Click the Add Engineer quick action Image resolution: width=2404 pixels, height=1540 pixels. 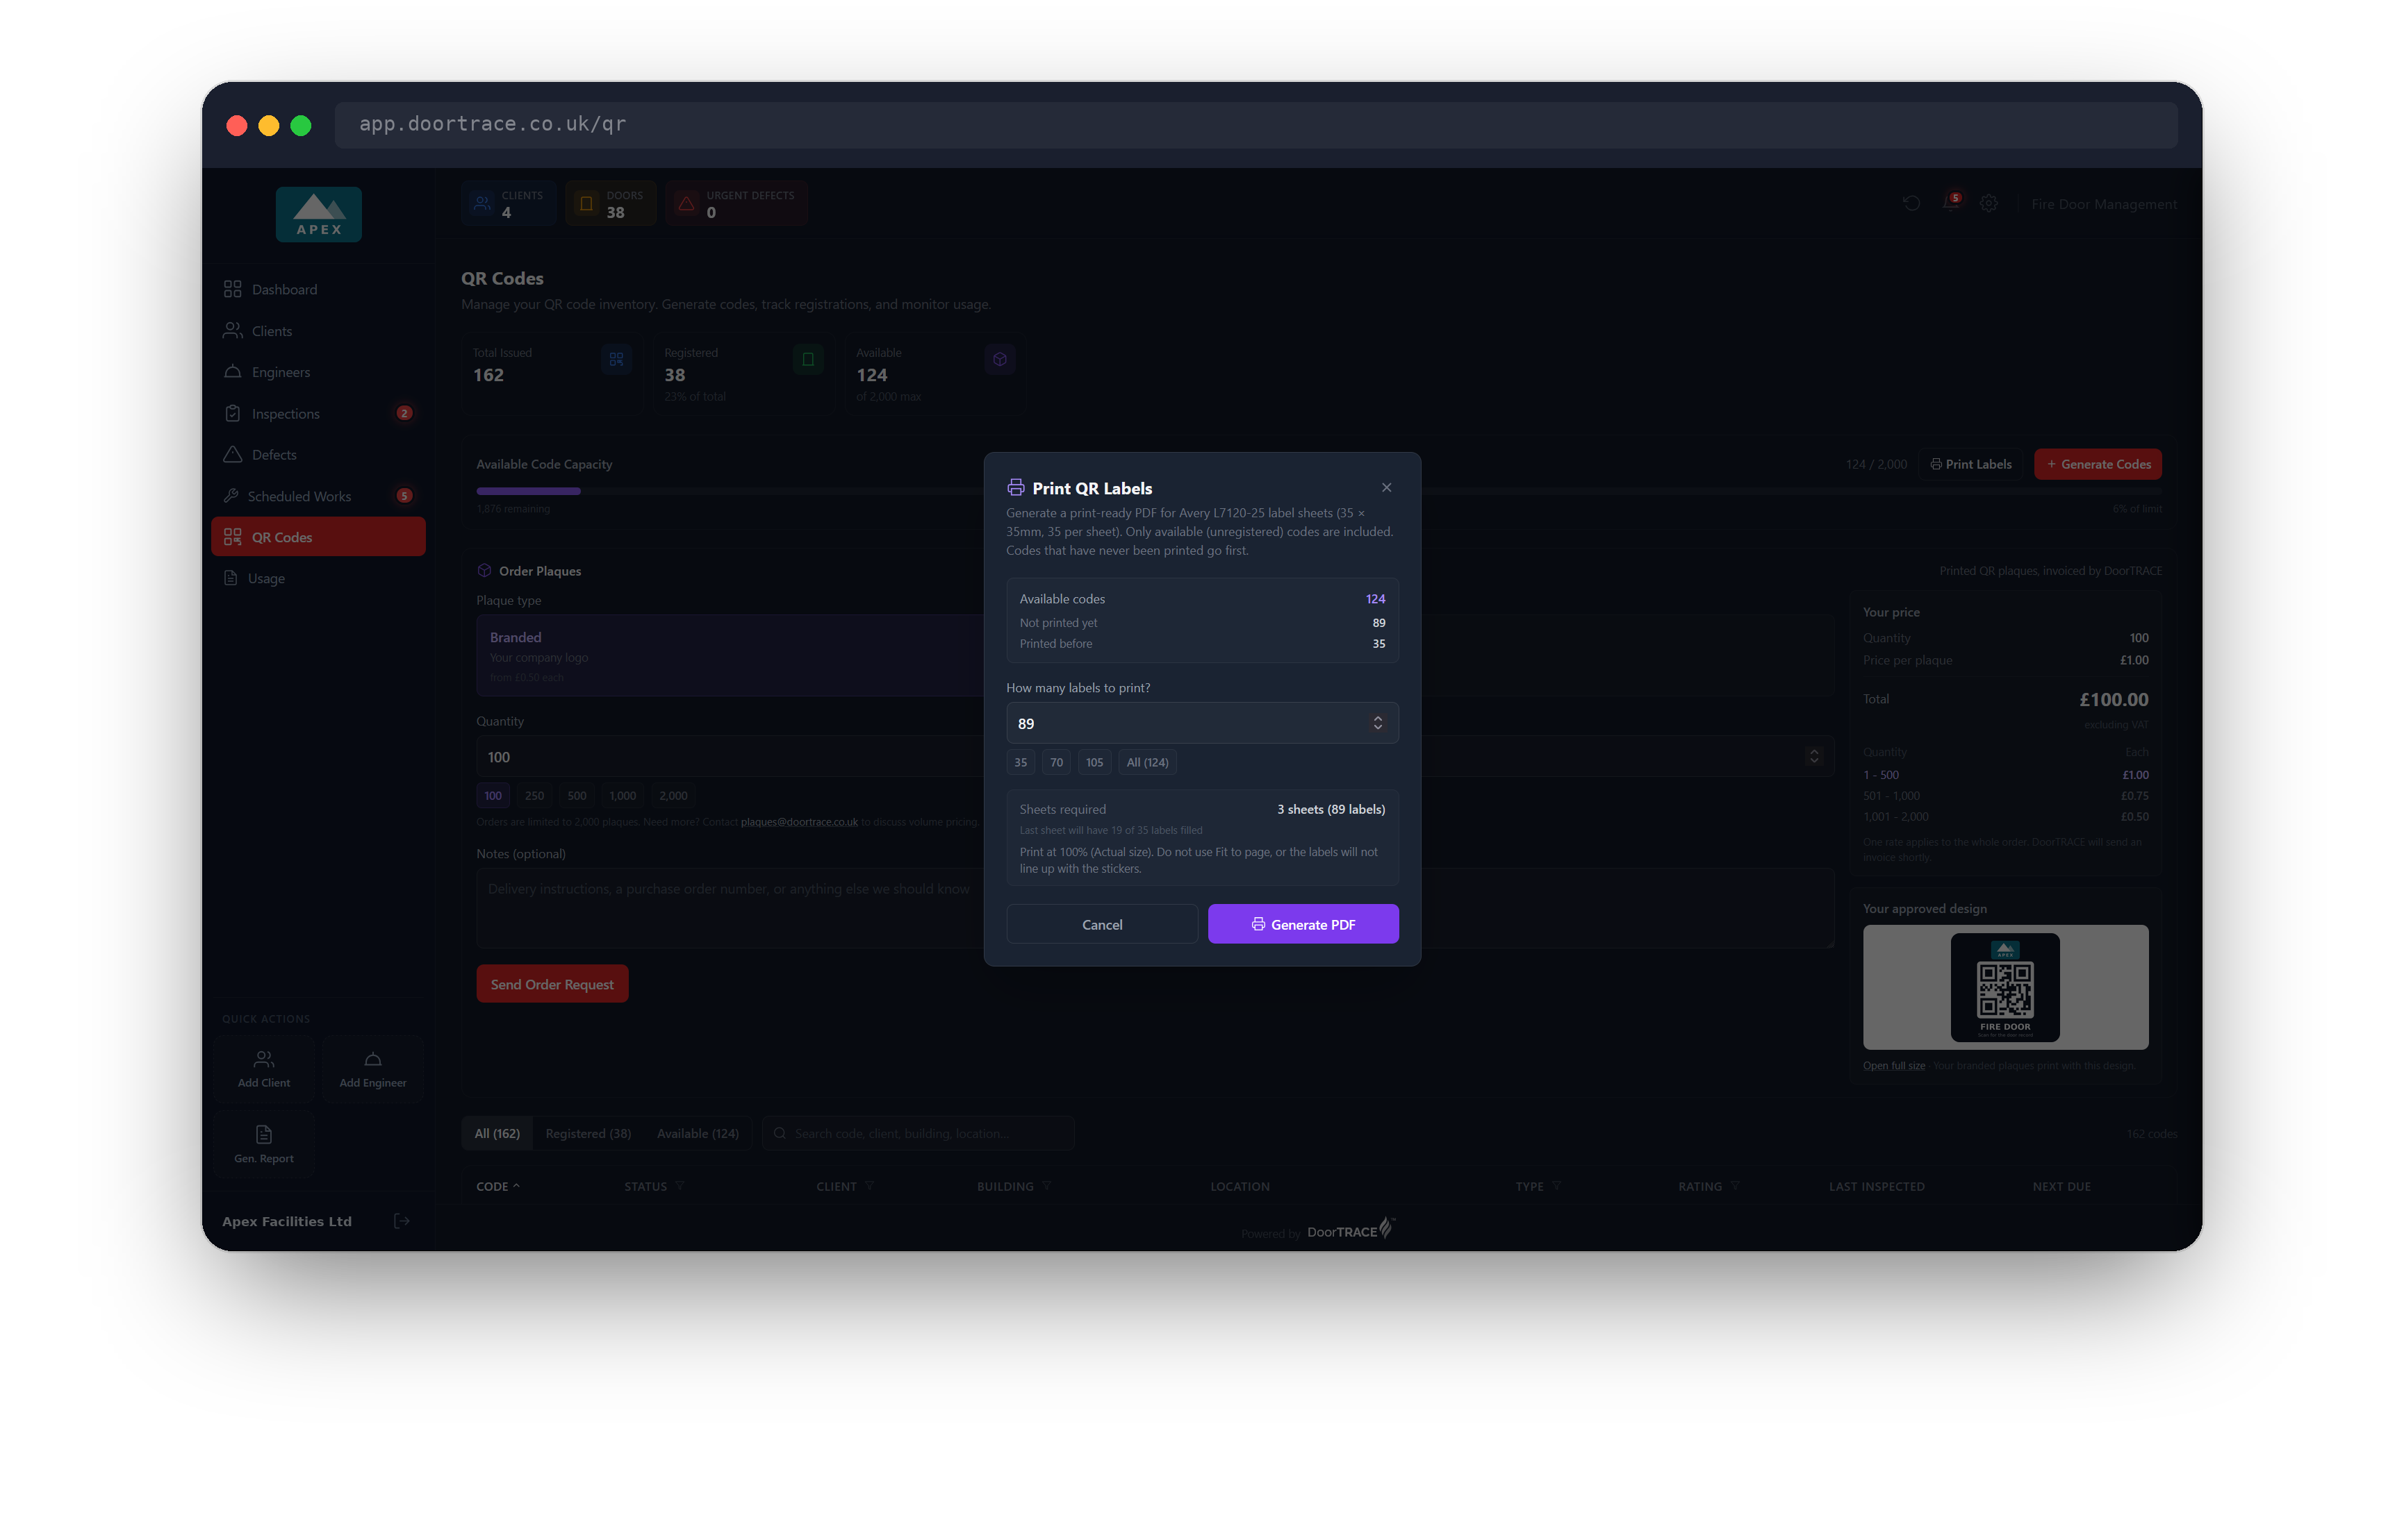click(x=372, y=1068)
